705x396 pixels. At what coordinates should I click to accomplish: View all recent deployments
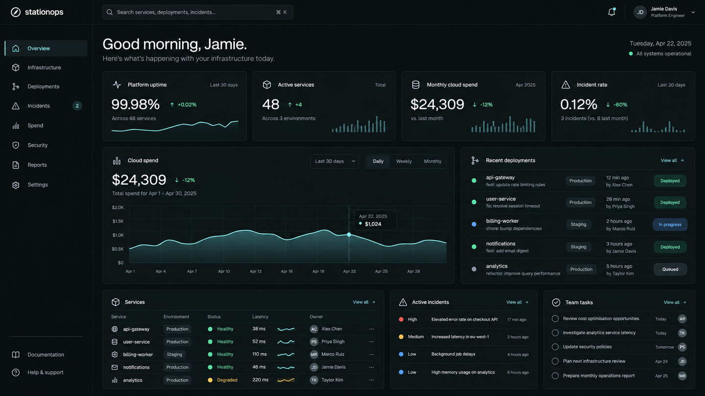click(x=672, y=160)
